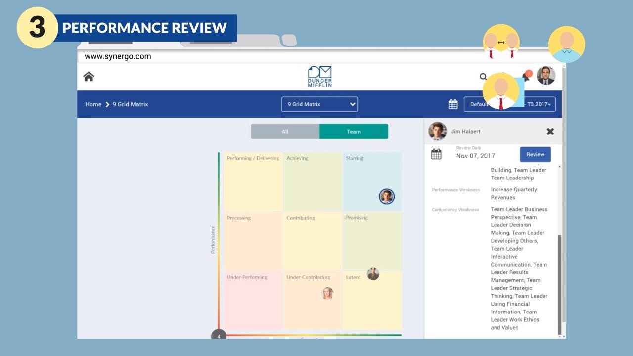633x356 pixels.
Task: Click the Competency Weakness label
Action: [x=455, y=210]
